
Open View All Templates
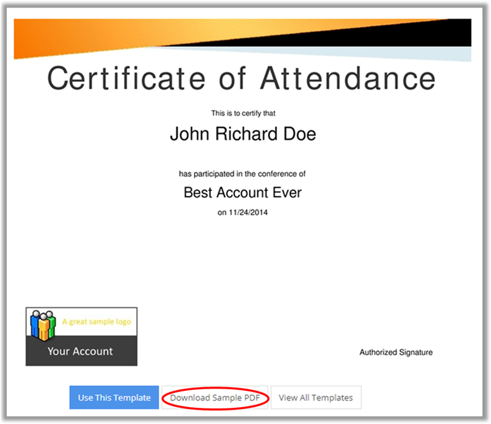[x=316, y=397]
